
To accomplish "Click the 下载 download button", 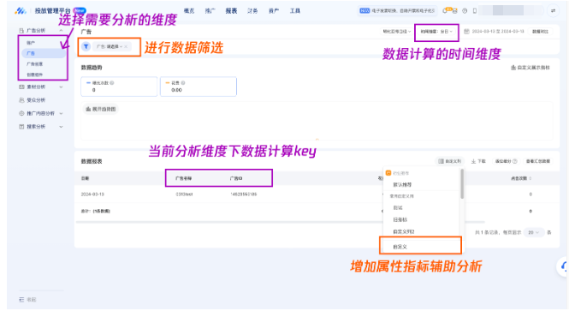I will [478, 161].
